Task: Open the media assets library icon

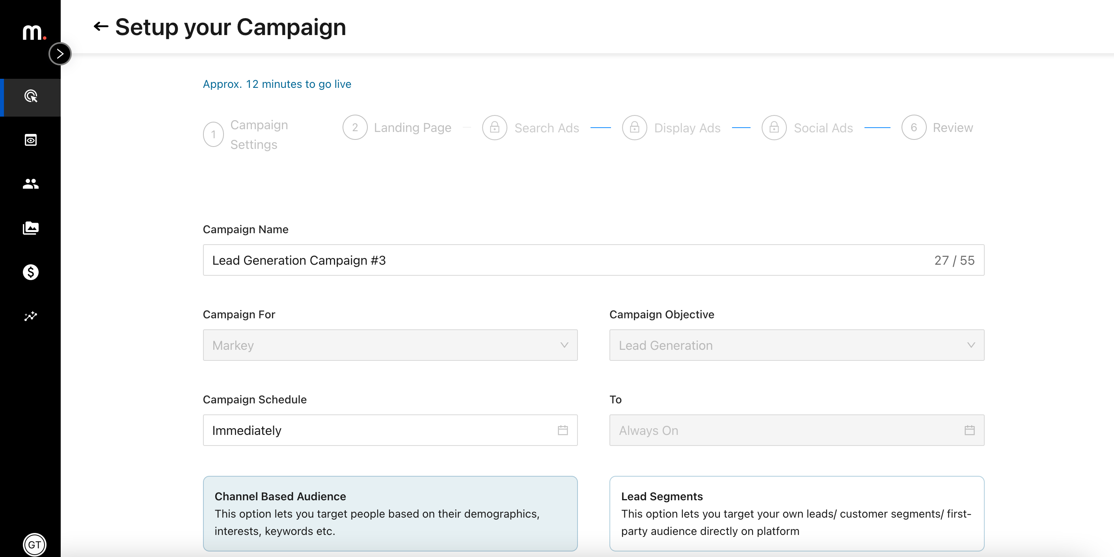Action: coord(30,228)
